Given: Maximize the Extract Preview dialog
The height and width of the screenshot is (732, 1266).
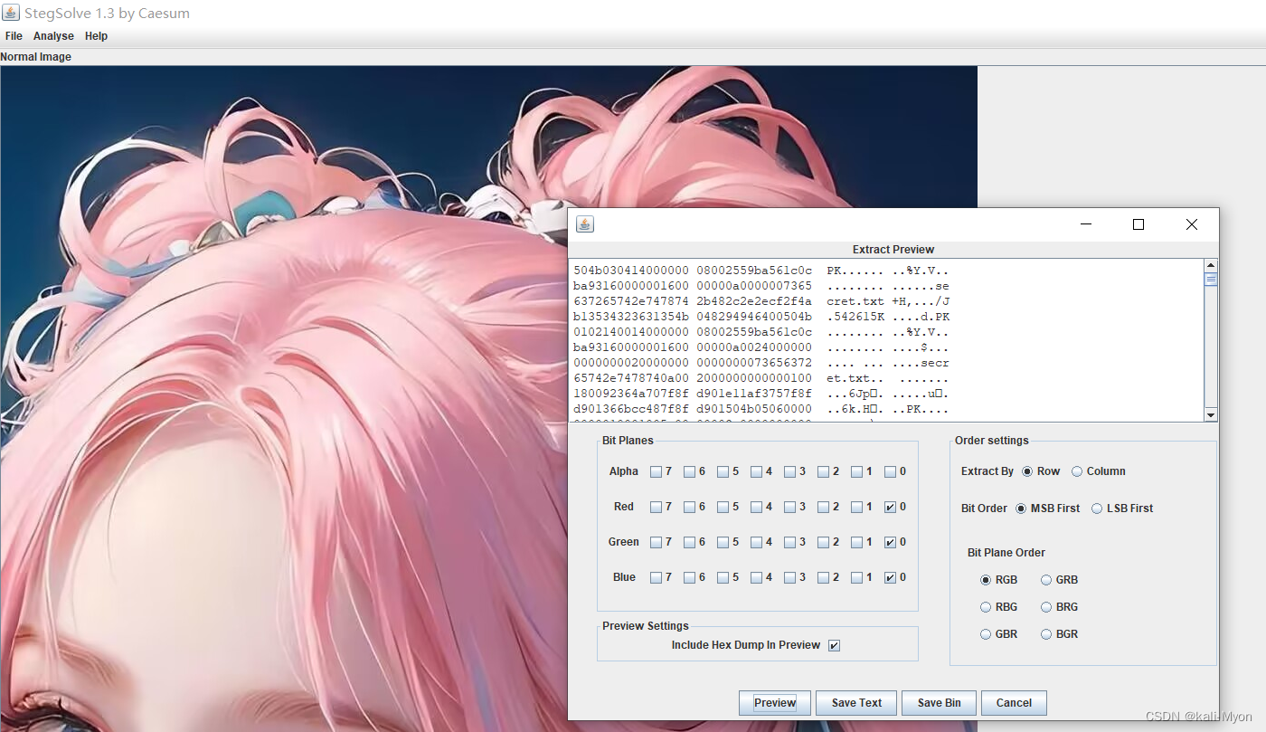Looking at the screenshot, I should [x=1138, y=224].
